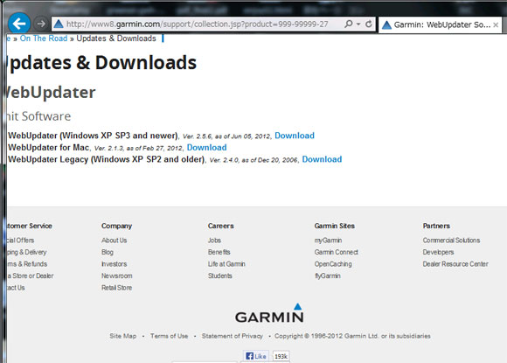Open the Developers partner link
Image resolution: width=507 pixels, height=363 pixels.
click(x=438, y=252)
